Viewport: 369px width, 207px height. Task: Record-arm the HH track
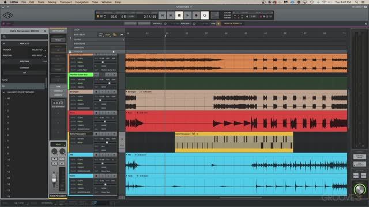pyautogui.click(x=96, y=155)
